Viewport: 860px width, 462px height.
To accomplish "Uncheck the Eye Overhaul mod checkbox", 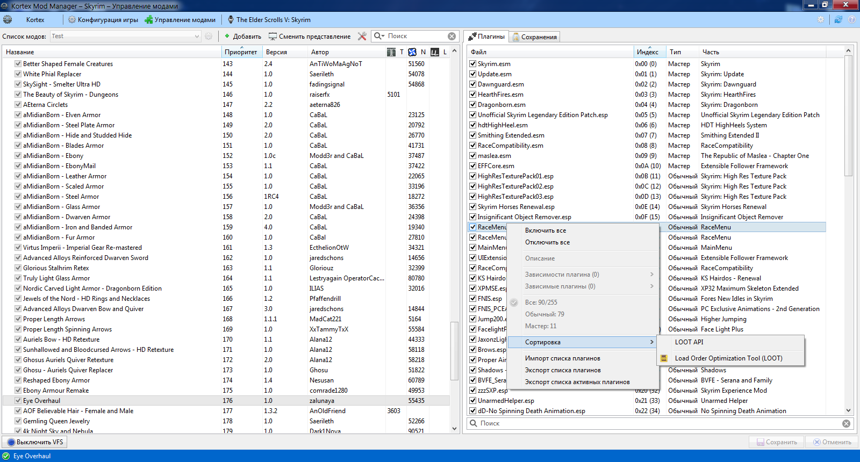I will (18, 401).
